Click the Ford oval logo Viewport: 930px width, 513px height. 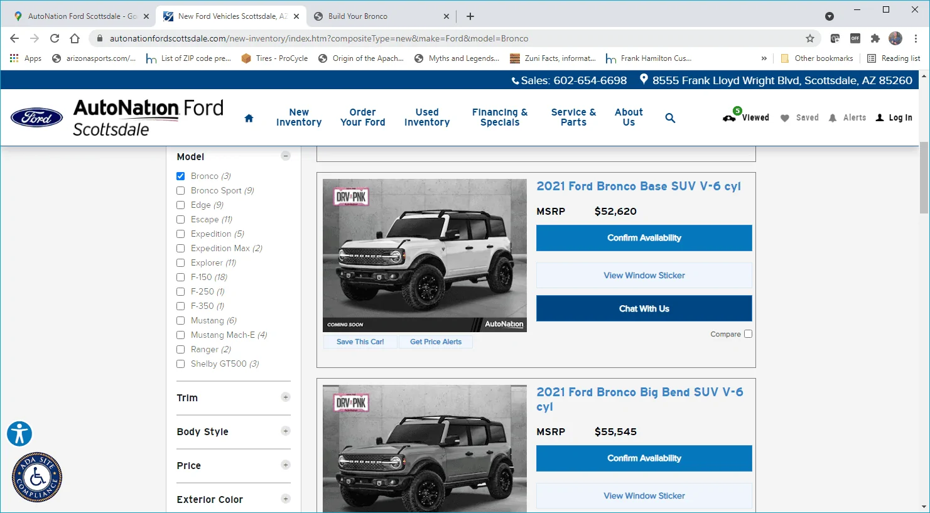[36, 117]
